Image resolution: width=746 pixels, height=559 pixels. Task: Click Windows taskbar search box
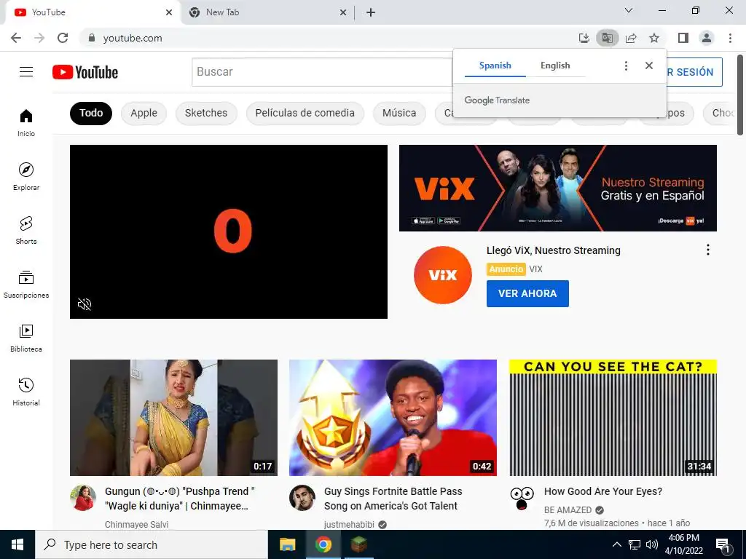click(x=152, y=544)
